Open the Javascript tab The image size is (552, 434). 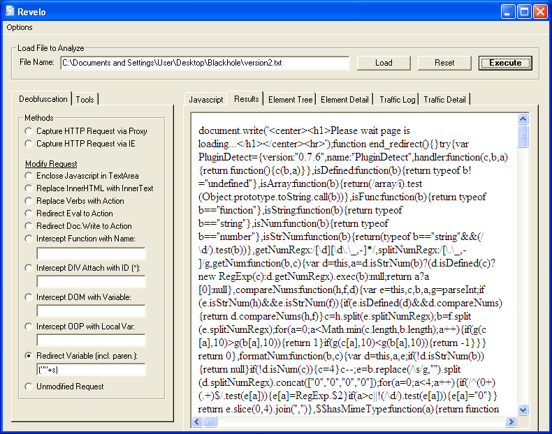(x=206, y=100)
